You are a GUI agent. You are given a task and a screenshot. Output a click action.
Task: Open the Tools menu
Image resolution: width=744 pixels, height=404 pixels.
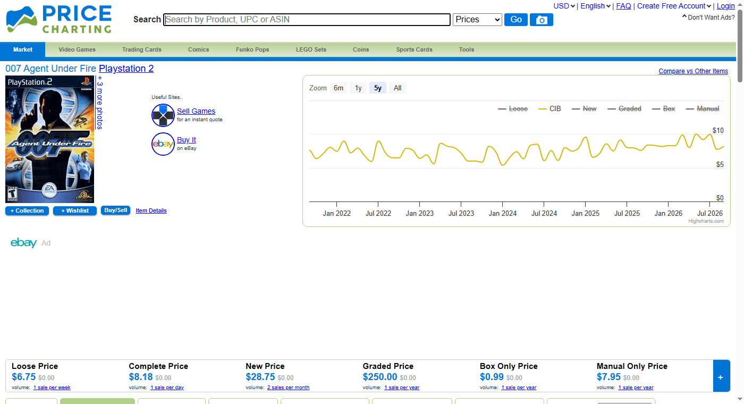pyautogui.click(x=467, y=49)
